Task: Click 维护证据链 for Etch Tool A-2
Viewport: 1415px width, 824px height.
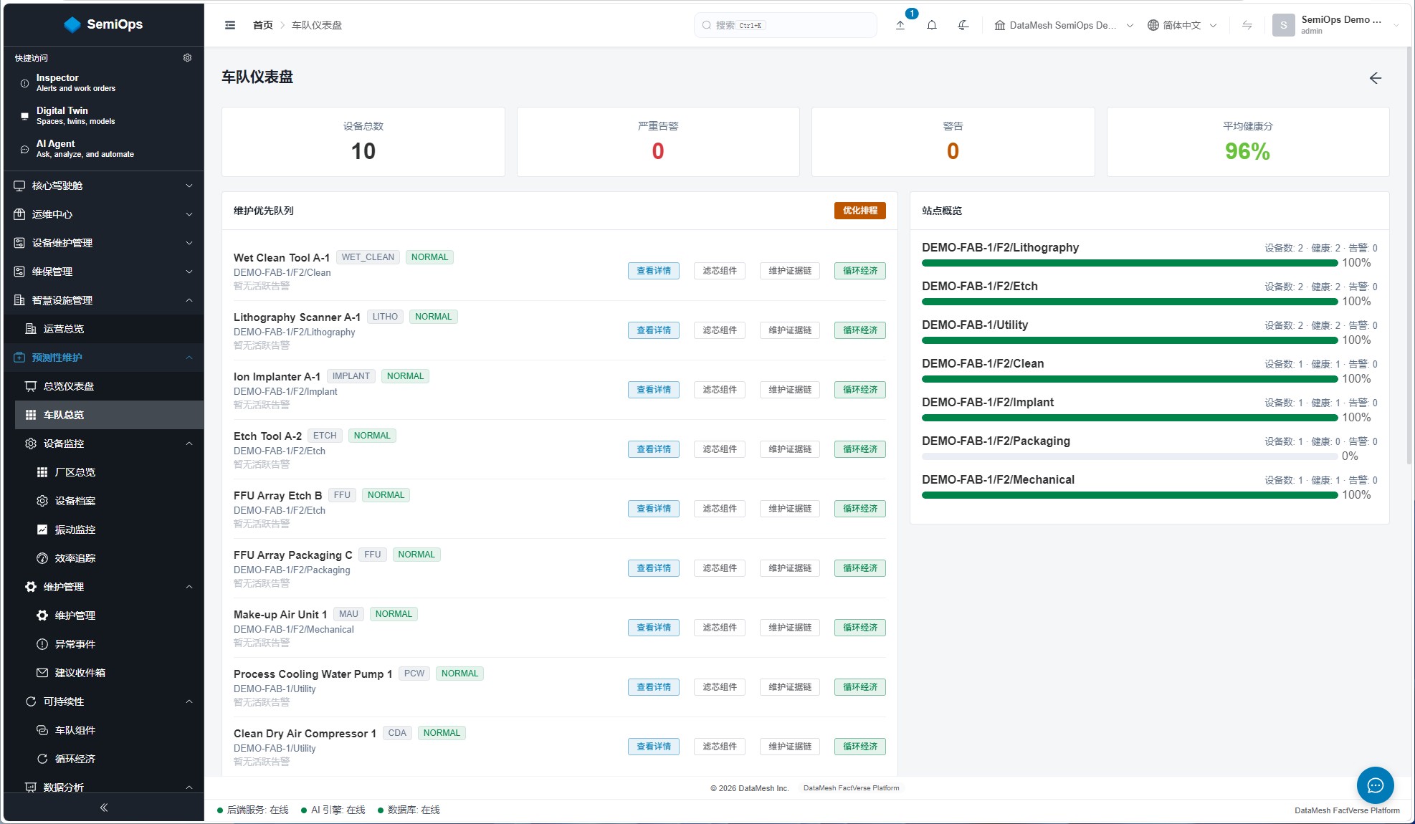Action: coord(790,449)
